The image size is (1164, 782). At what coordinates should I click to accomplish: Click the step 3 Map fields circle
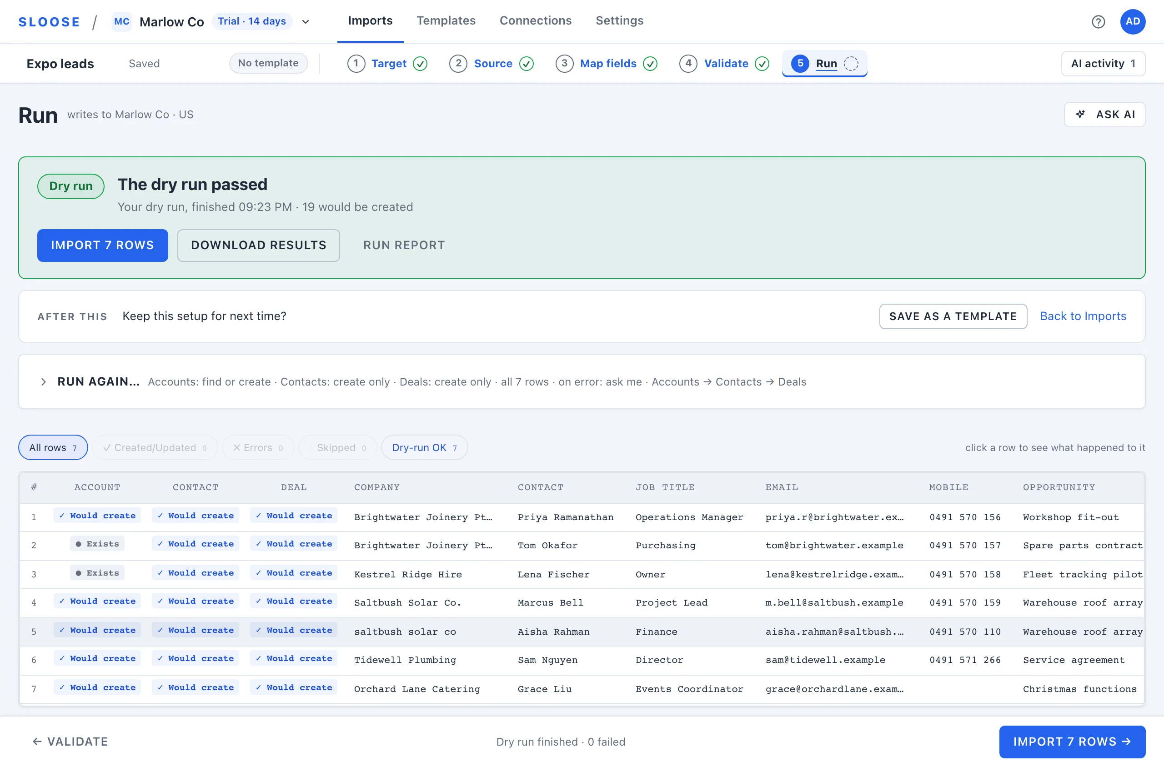564,63
